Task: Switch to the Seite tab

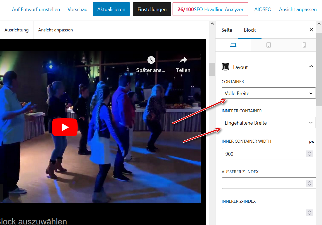Action: pos(227,30)
